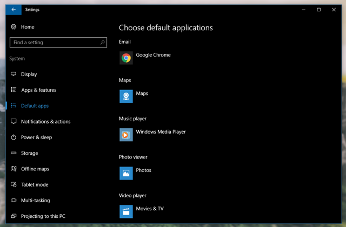
Task: Click the Windows Media Player icon
Action: click(126, 135)
